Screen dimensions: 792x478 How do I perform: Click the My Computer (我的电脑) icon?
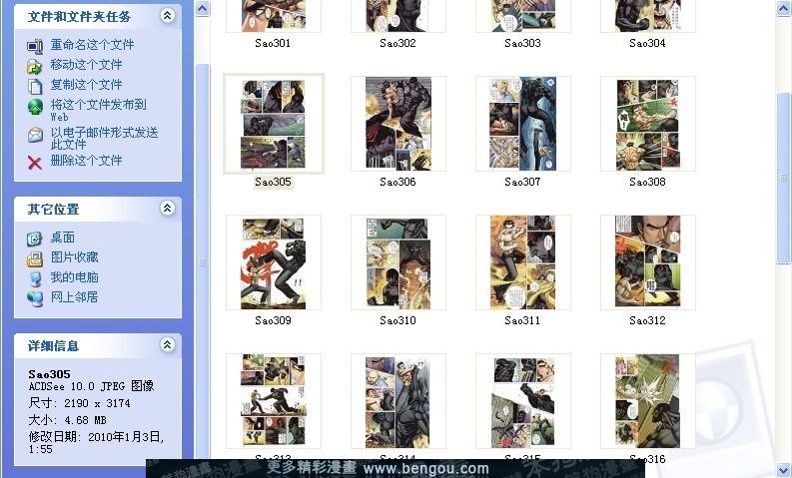35,278
